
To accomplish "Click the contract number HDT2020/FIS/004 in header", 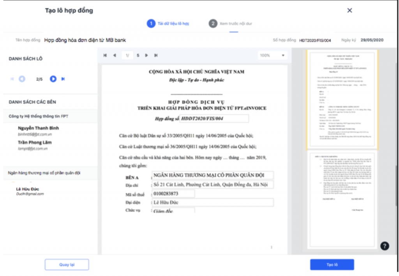I will tap(315, 40).
